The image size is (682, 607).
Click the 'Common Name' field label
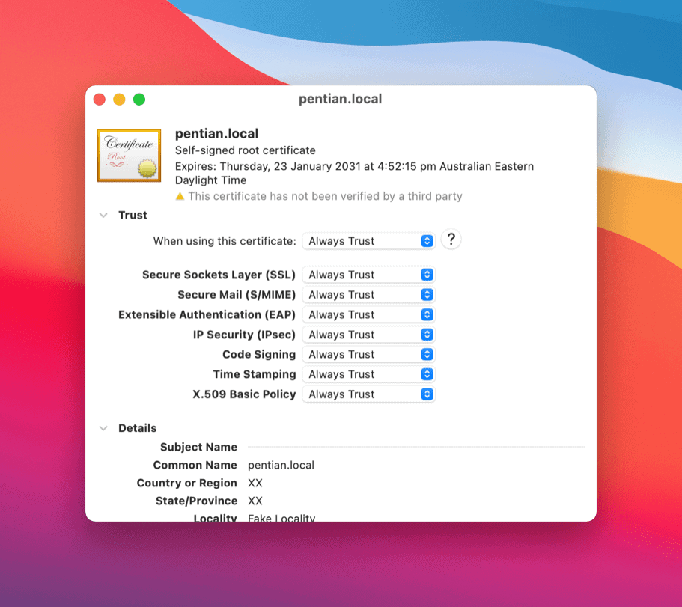[195, 466]
